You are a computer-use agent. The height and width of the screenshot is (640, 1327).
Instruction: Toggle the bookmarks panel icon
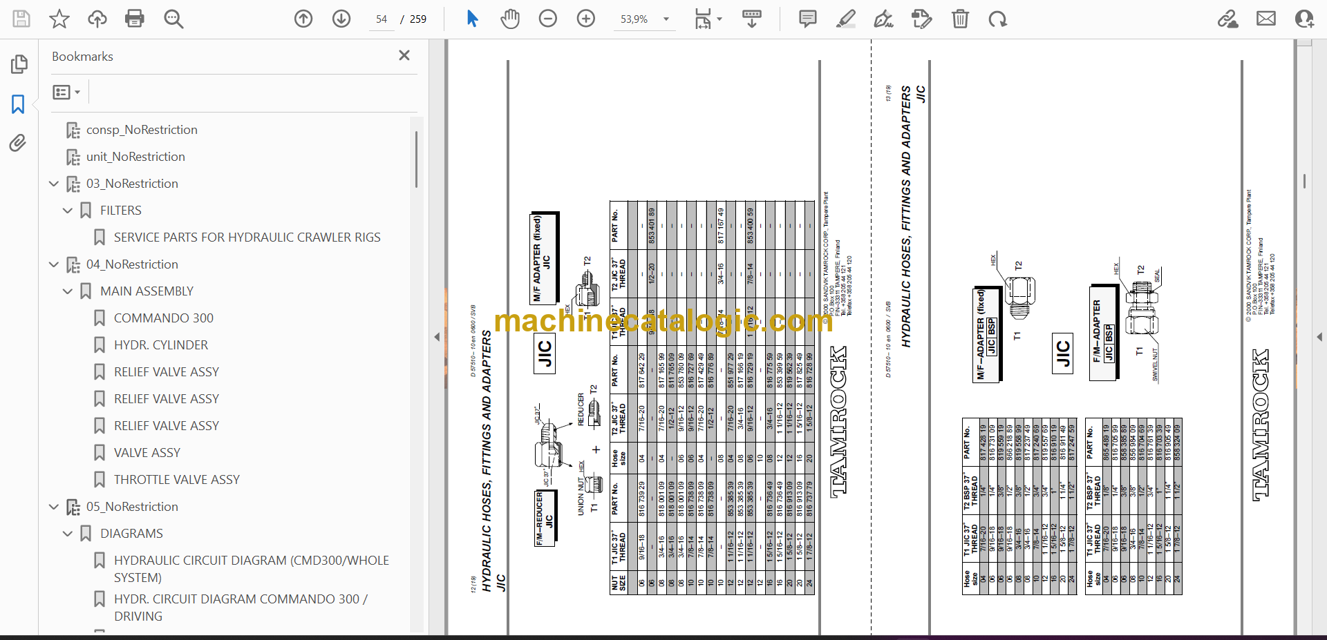click(18, 104)
